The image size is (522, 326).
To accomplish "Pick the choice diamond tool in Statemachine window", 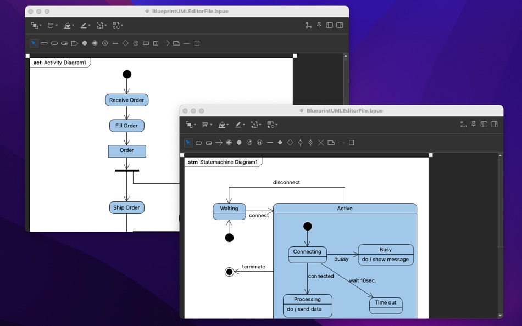I will coord(290,143).
